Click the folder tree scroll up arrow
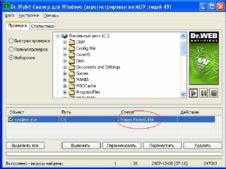 [x=183, y=36]
